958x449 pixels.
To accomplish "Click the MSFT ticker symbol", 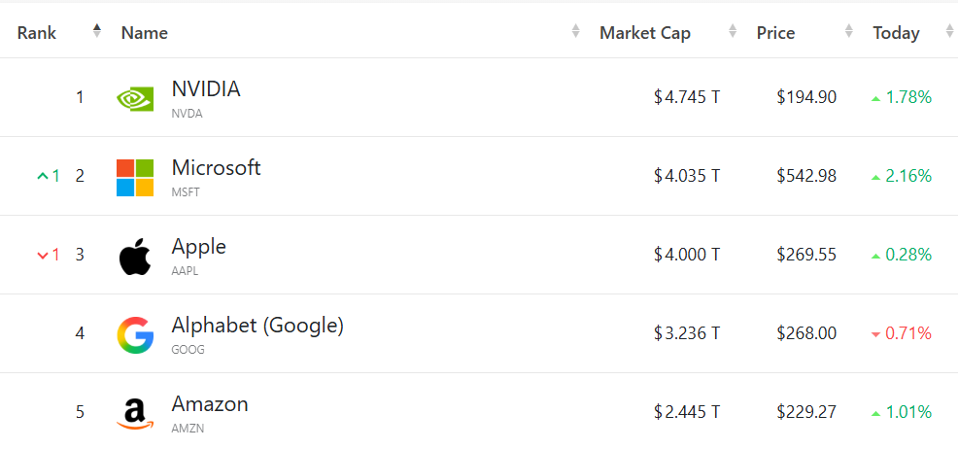I will coord(185,192).
